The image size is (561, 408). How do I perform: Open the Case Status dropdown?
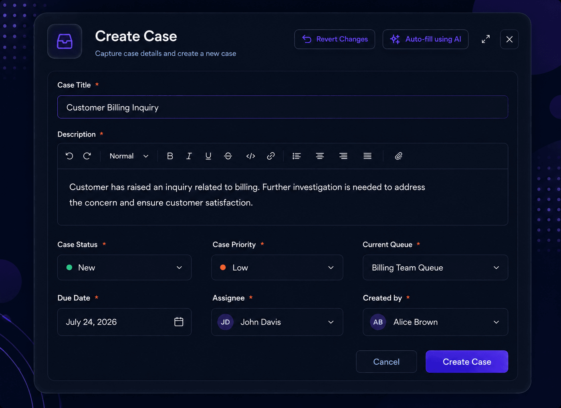coord(124,267)
